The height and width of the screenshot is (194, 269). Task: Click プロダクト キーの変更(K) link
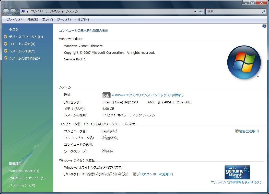(155, 174)
